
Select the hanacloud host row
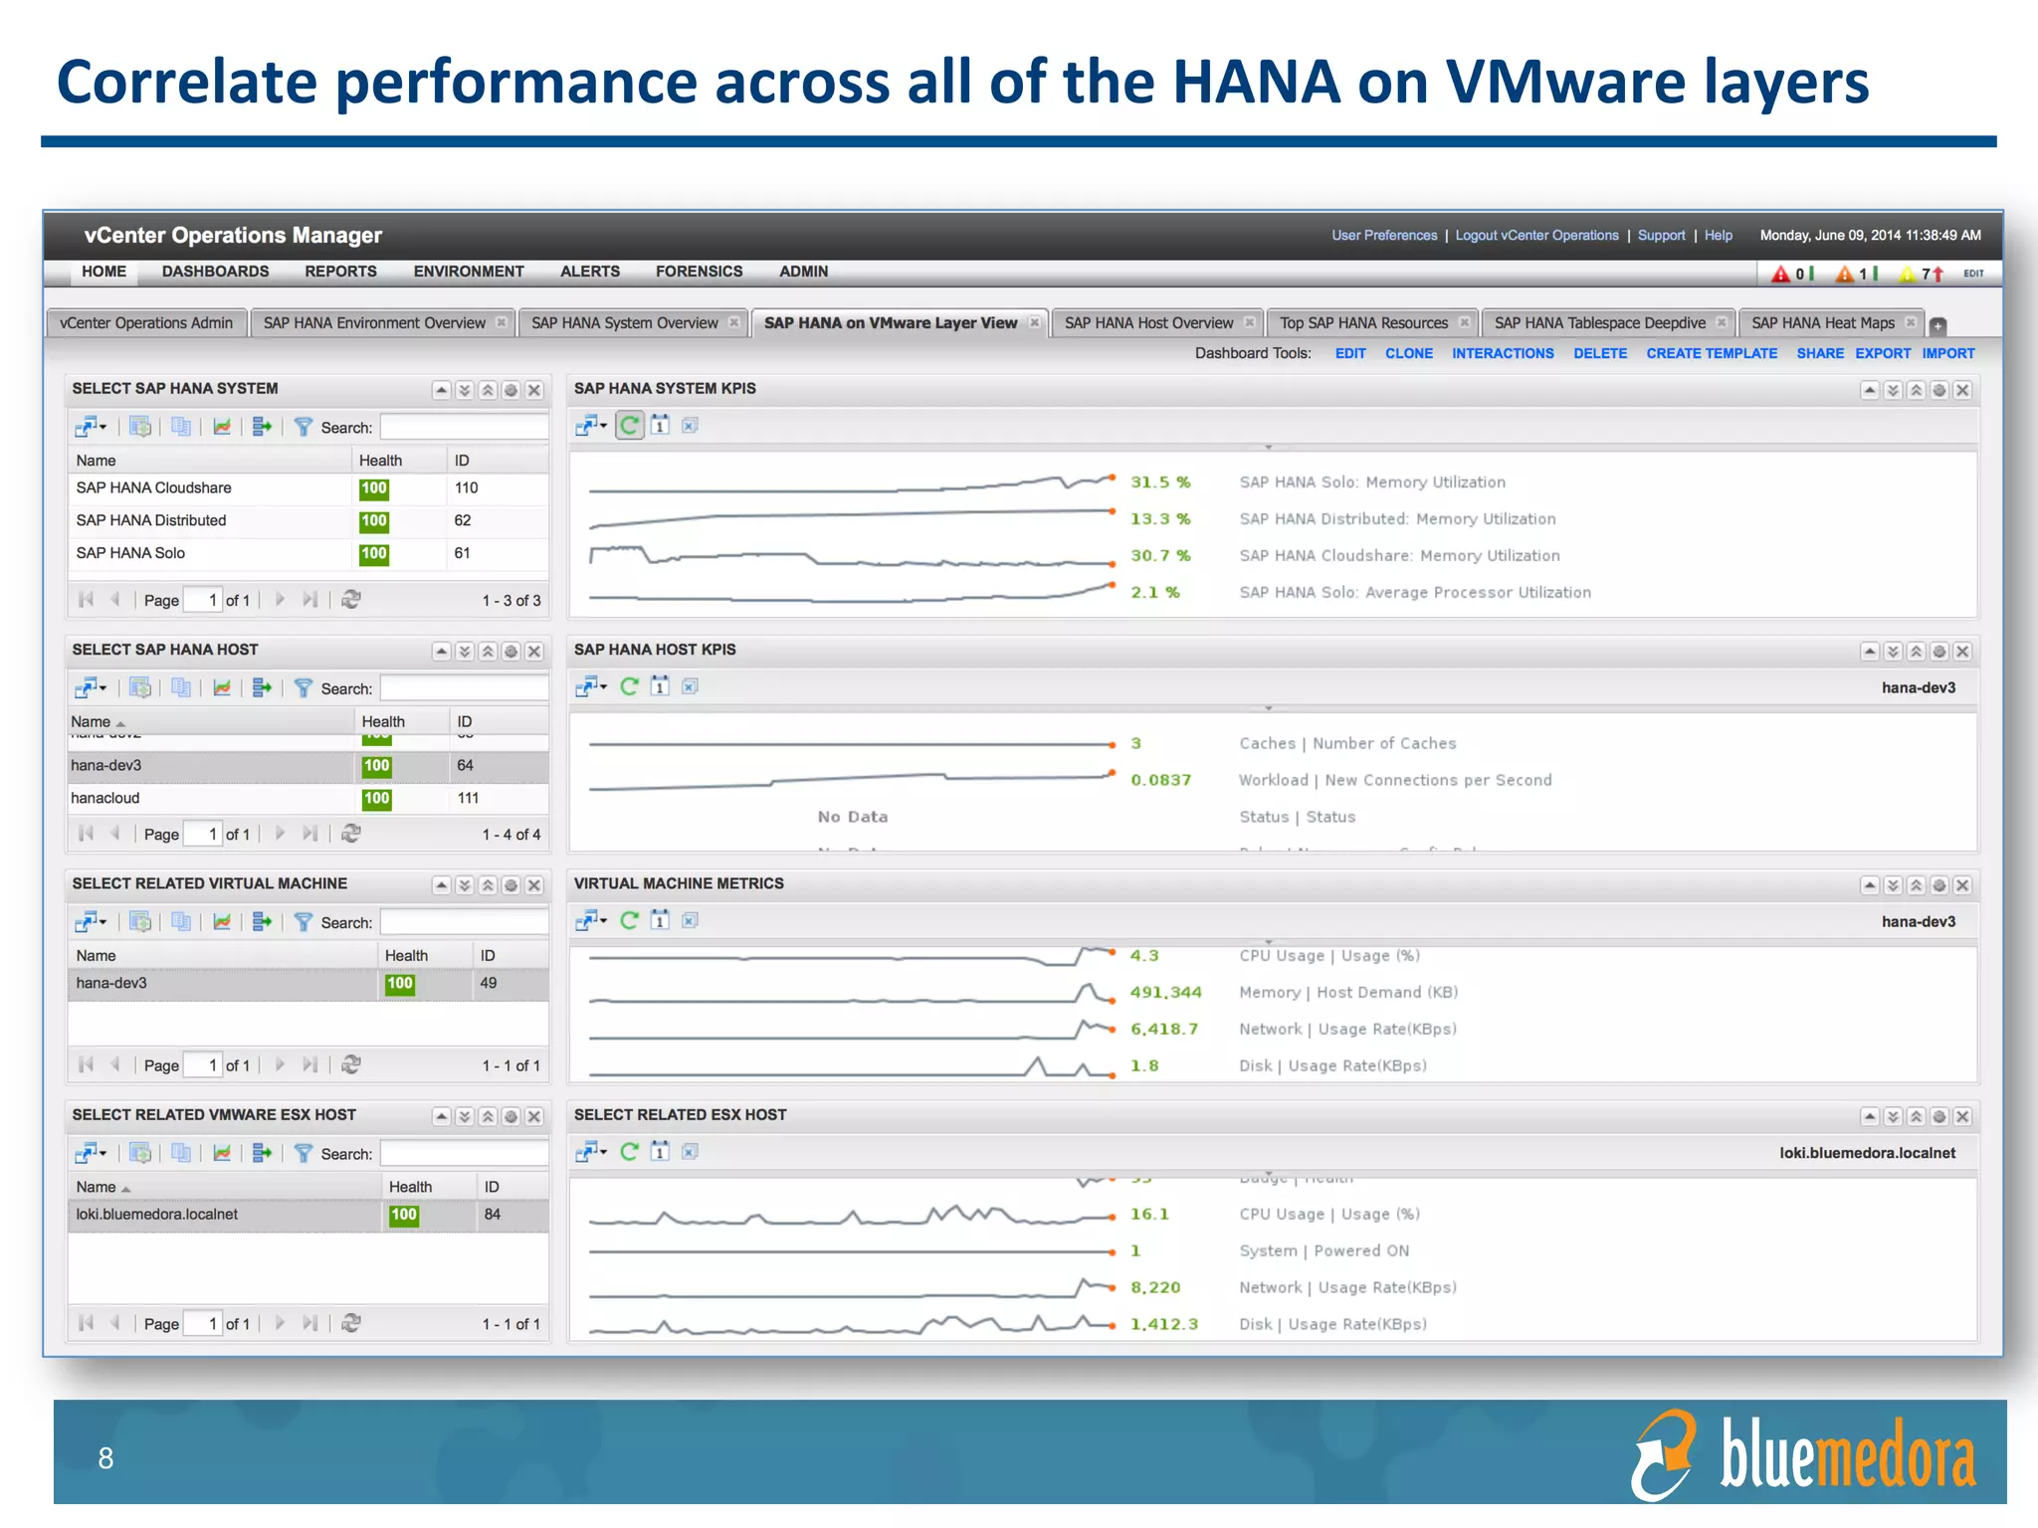tap(308, 798)
